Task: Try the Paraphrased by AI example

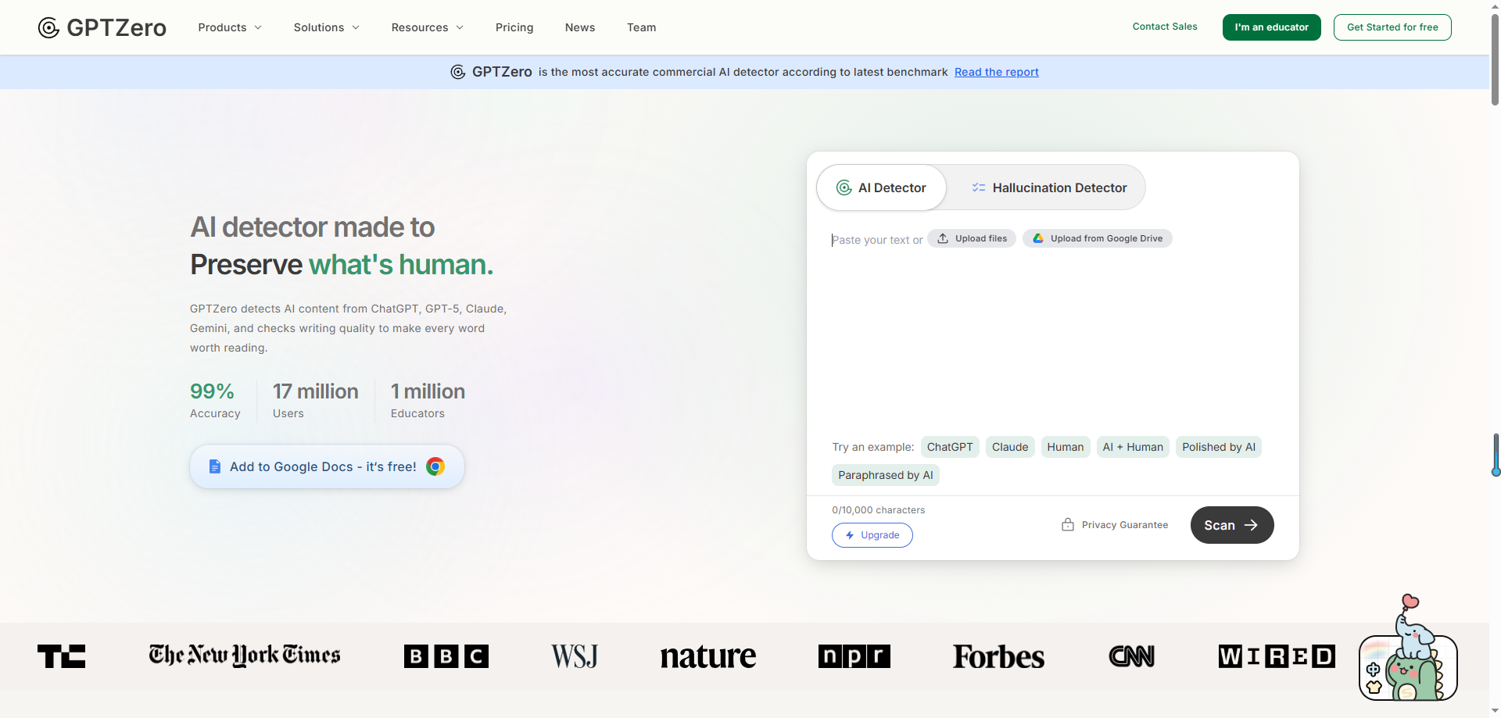Action: pyautogui.click(x=886, y=475)
